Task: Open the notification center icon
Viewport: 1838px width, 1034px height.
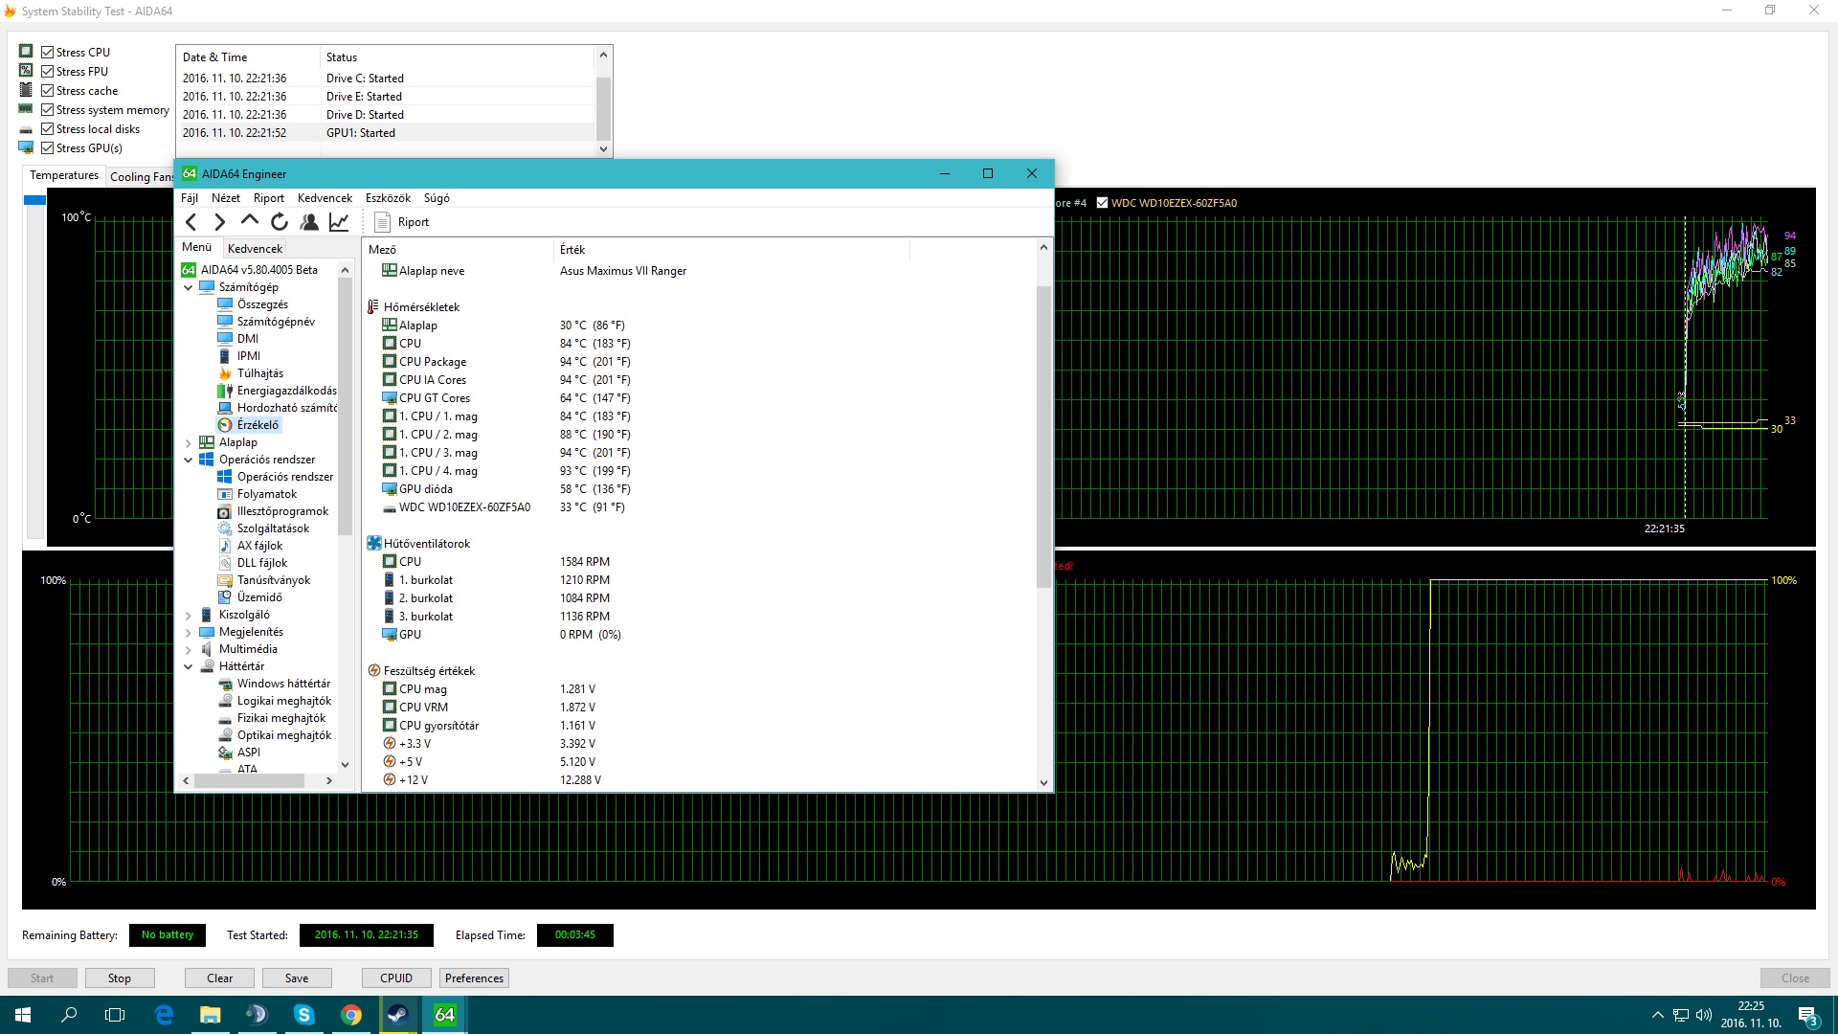Action: pos(1808,1015)
